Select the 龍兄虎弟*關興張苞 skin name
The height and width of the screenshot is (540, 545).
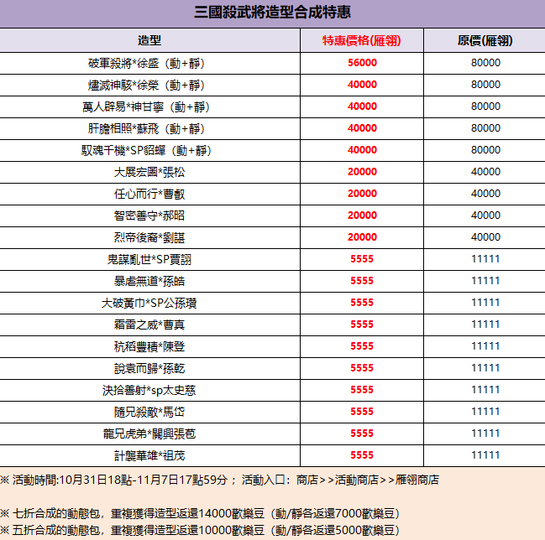[x=149, y=434]
